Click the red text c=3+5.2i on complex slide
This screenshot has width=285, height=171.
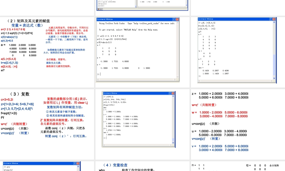7,99
